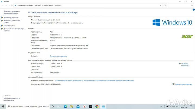Select the System window taskbar button
The image size is (195, 109).
tap(103, 106)
